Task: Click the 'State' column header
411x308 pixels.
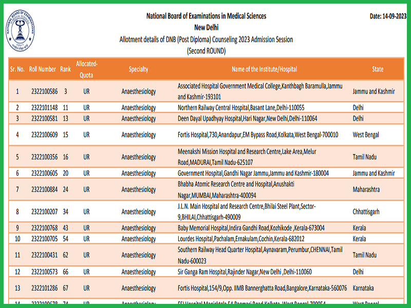Action: pos(378,69)
